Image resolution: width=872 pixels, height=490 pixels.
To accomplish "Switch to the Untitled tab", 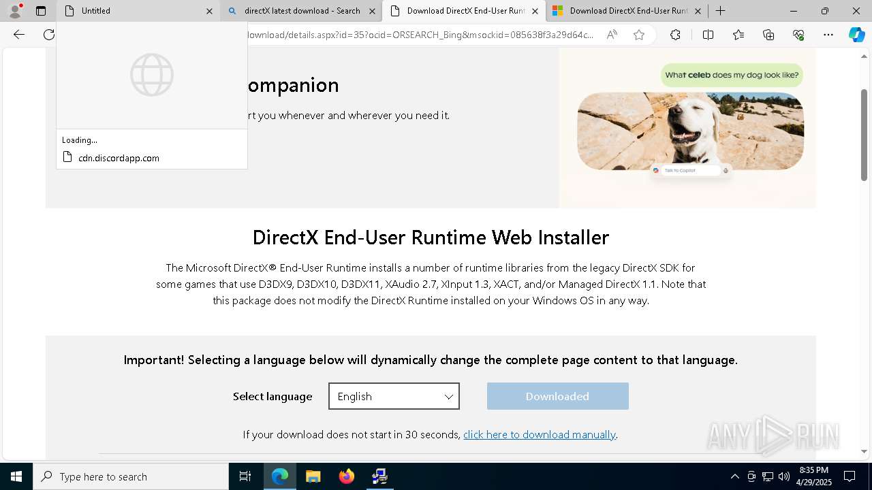I will 137,11.
